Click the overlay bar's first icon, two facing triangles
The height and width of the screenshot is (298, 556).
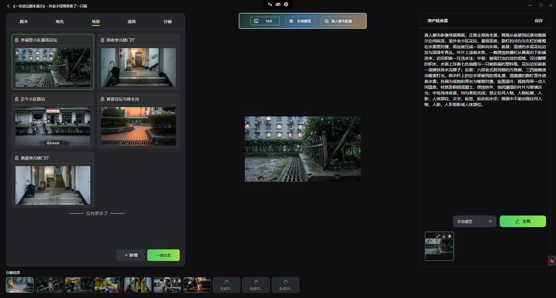point(270,4)
